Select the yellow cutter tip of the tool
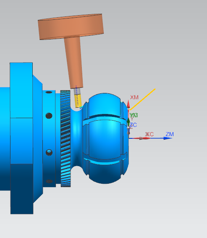 78,101
